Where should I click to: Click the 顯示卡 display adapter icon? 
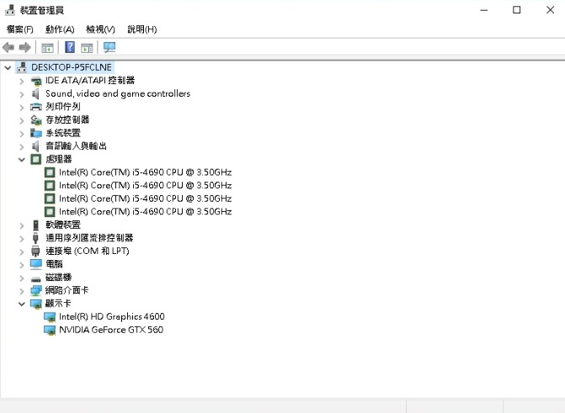pos(36,304)
